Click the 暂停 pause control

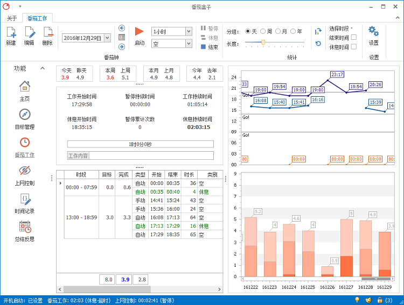point(210,28)
